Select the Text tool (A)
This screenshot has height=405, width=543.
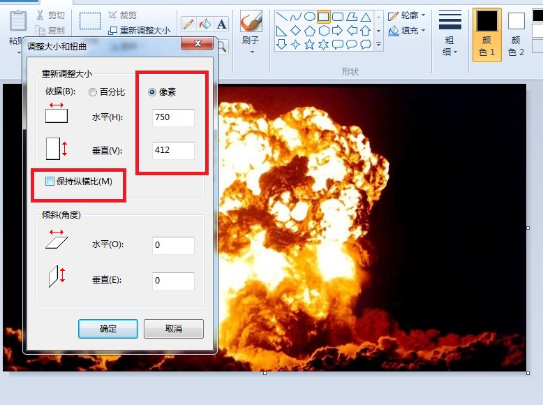[x=222, y=24]
